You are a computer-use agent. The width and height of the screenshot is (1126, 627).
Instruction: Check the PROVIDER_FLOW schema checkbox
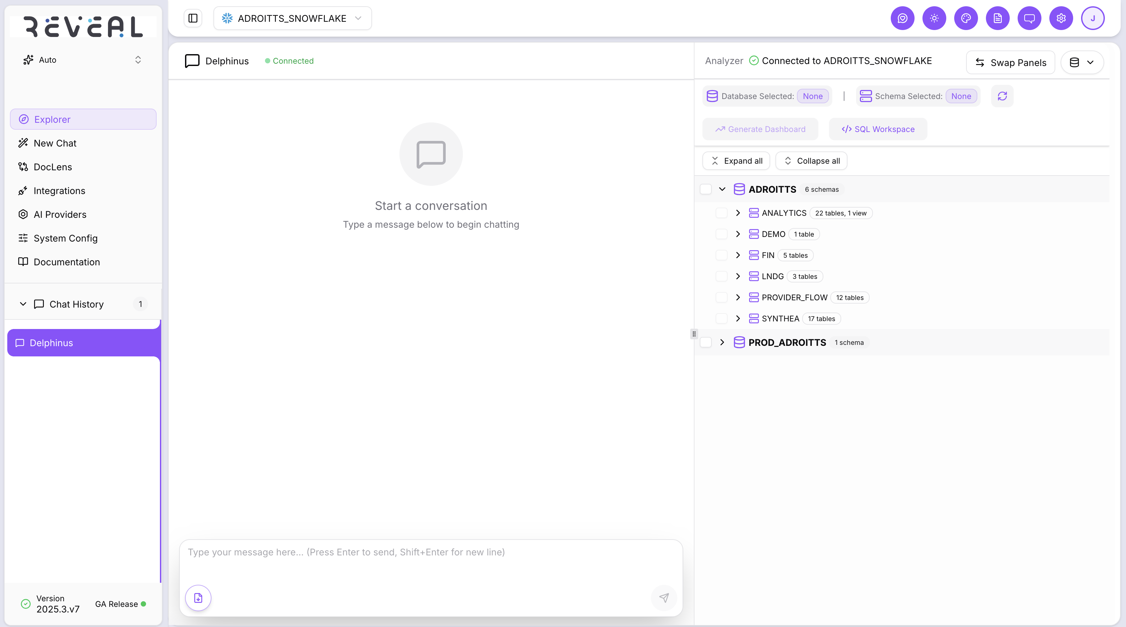pyautogui.click(x=721, y=297)
